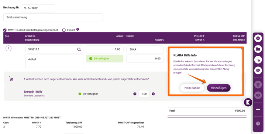
Task: Click the add list item icon
Action: (258, 60)
